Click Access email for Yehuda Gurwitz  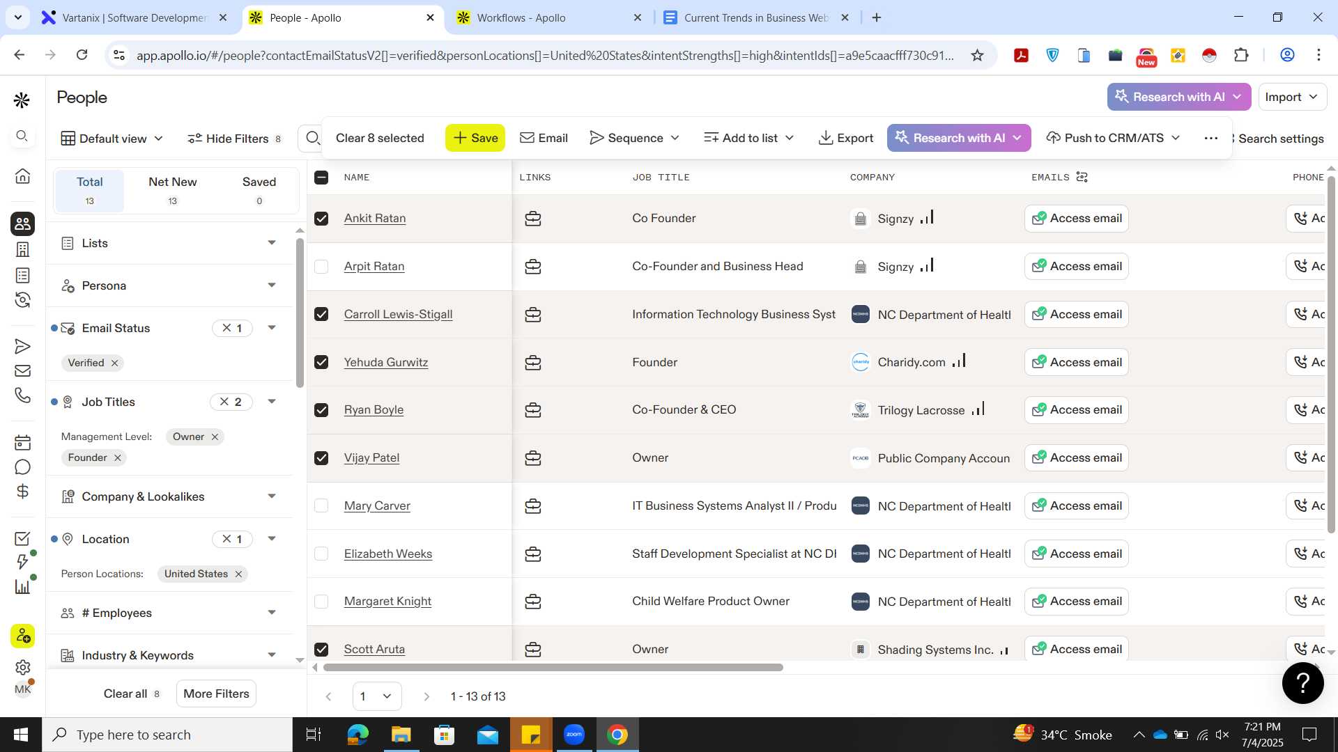[1077, 362]
